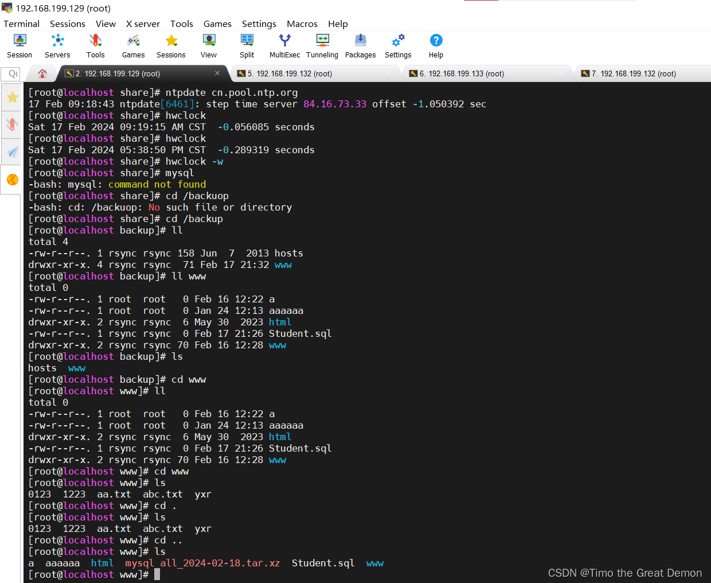711x583 pixels.
Task: Open the Help question mark icon
Action: tap(436, 46)
